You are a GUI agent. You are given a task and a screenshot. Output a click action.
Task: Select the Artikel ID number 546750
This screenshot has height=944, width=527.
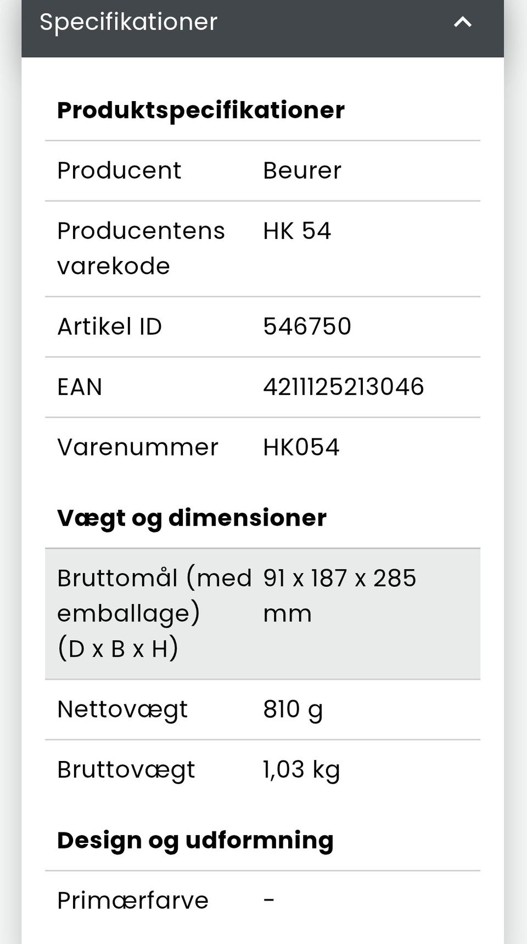[307, 326]
